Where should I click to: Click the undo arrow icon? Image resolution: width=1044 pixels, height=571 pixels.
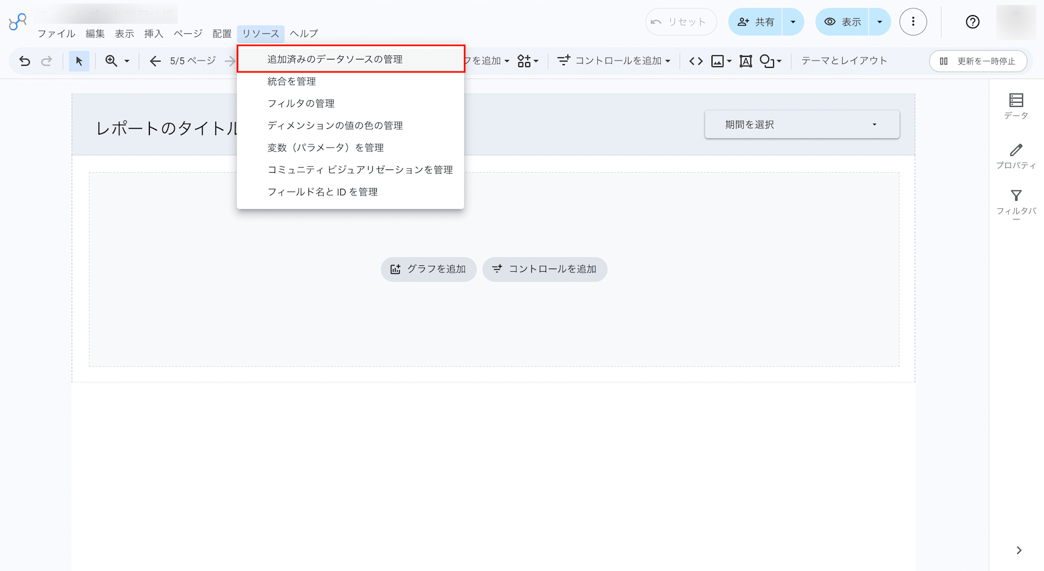point(25,61)
